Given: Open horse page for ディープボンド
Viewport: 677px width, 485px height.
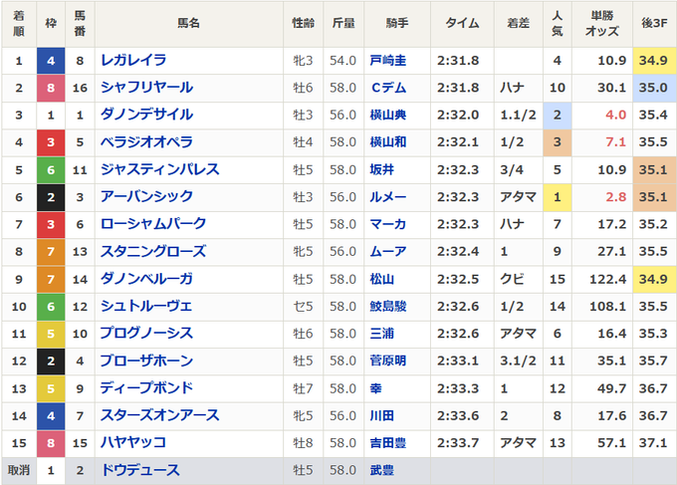Looking at the screenshot, I should click(146, 388).
